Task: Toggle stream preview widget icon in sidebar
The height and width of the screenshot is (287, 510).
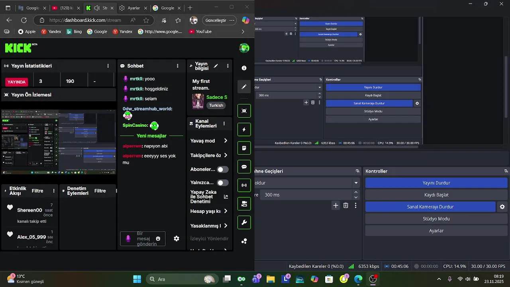Action: pyautogui.click(x=244, y=111)
